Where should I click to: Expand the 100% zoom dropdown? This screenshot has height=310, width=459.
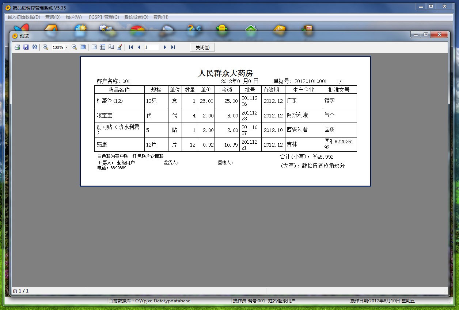click(x=67, y=47)
